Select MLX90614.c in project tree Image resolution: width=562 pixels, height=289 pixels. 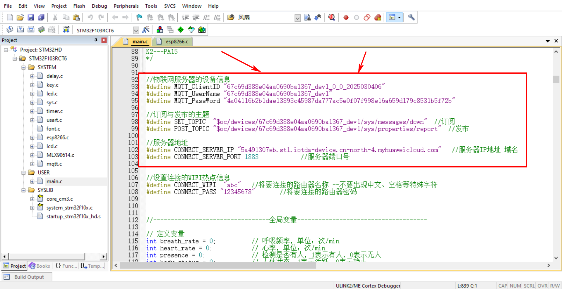tap(60, 155)
